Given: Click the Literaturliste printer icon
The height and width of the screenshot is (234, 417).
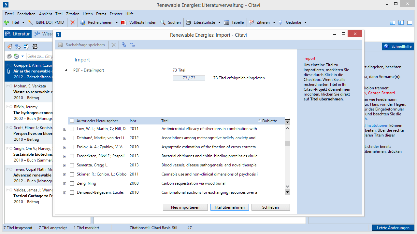Looking at the screenshot, I should click(188, 22).
